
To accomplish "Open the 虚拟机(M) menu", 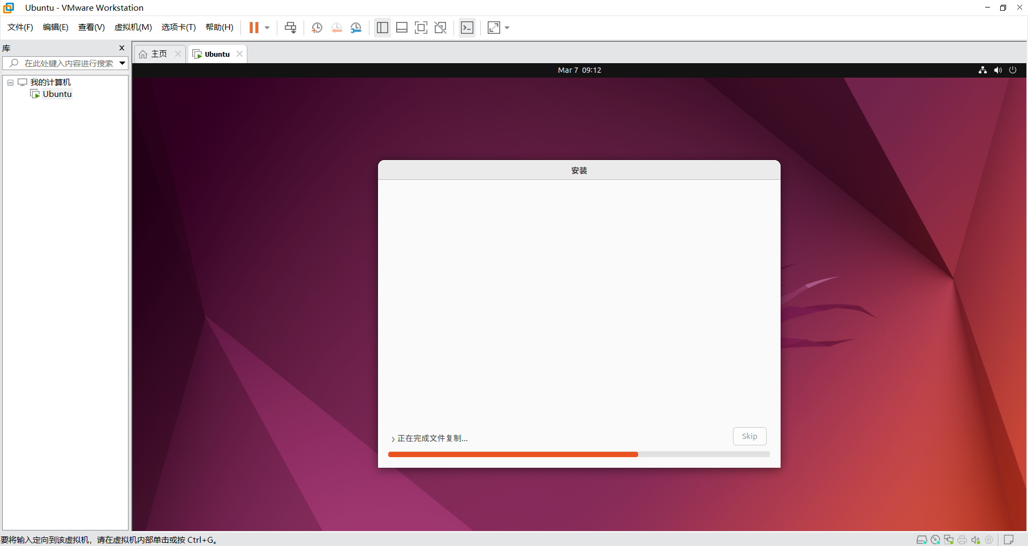I will pos(133,27).
